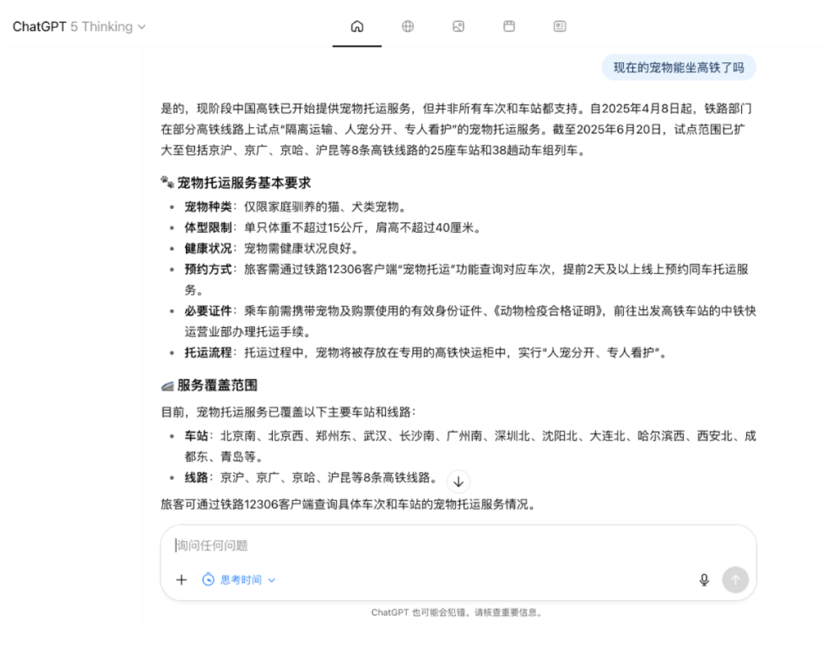The image size is (831, 650).
Task: Select the globe icon in top bar
Action: point(408,26)
